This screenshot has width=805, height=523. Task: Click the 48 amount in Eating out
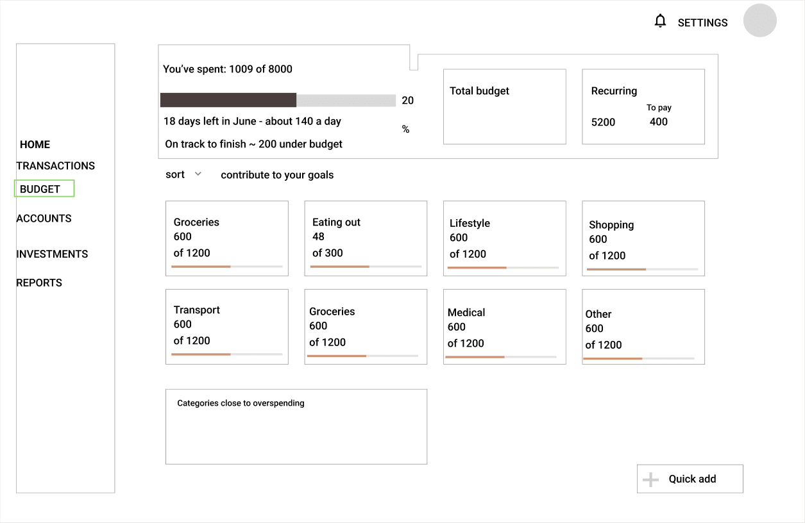click(318, 237)
